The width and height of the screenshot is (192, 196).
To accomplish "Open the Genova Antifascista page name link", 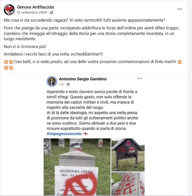I will click(35, 7).
